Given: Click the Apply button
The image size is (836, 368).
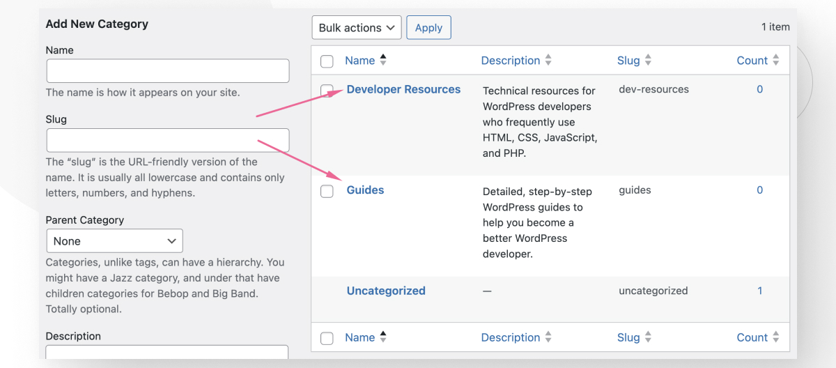Looking at the screenshot, I should point(428,28).
